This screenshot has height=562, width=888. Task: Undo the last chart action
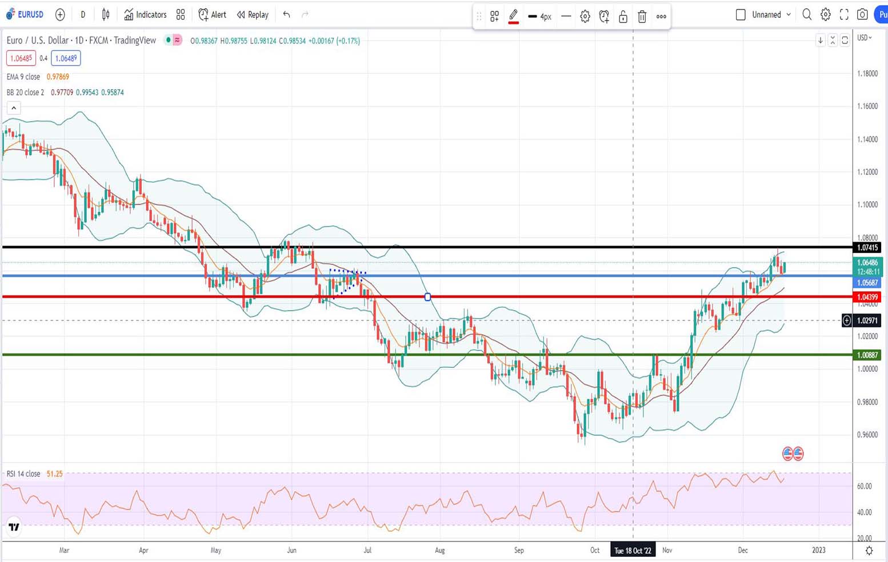coord(286,15)
